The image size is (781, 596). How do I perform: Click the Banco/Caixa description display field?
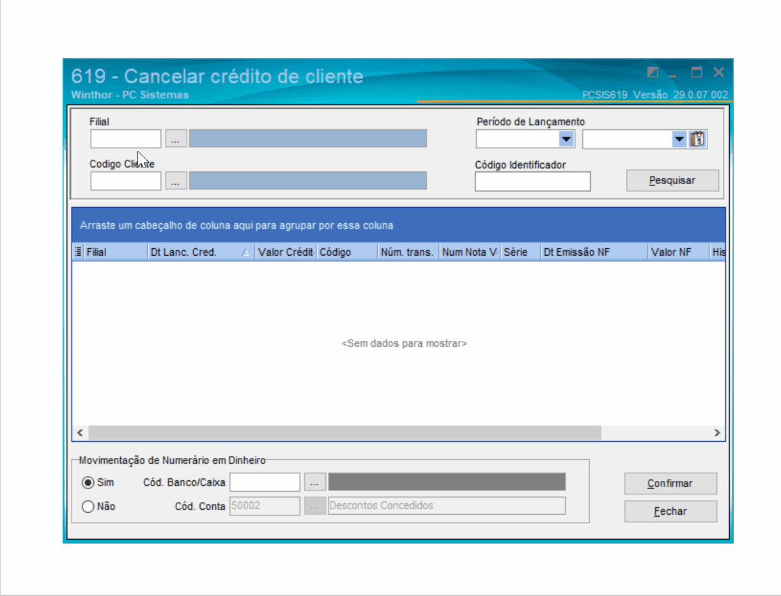coord(447,482)
